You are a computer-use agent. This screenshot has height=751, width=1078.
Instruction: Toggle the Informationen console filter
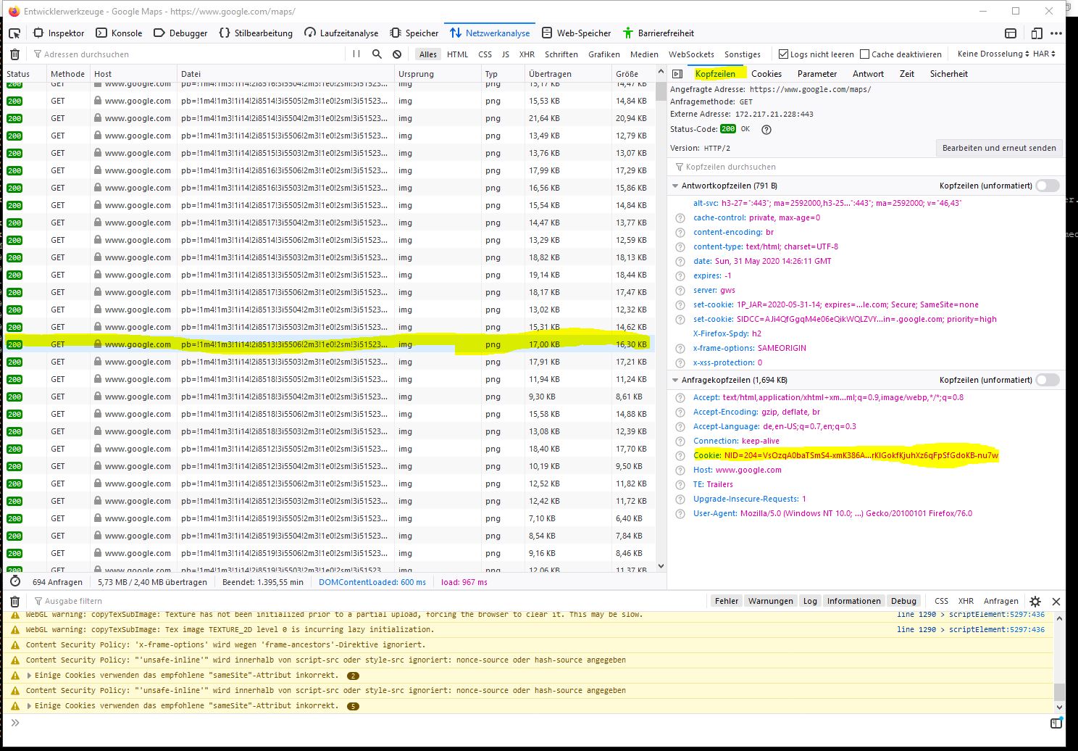853,601
